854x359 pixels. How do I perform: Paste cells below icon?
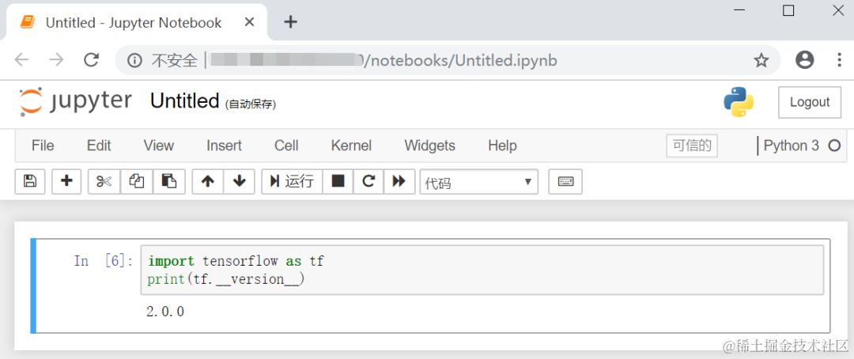(x=169, y=181)
